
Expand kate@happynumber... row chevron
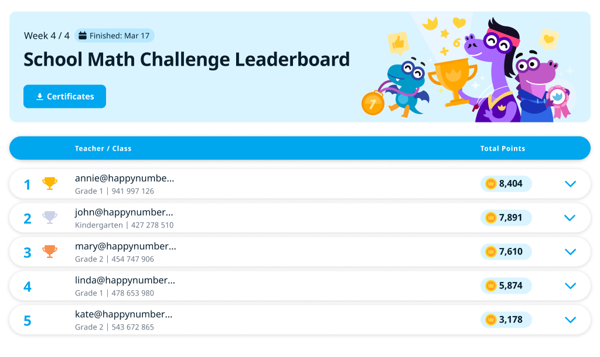point(570,319)
